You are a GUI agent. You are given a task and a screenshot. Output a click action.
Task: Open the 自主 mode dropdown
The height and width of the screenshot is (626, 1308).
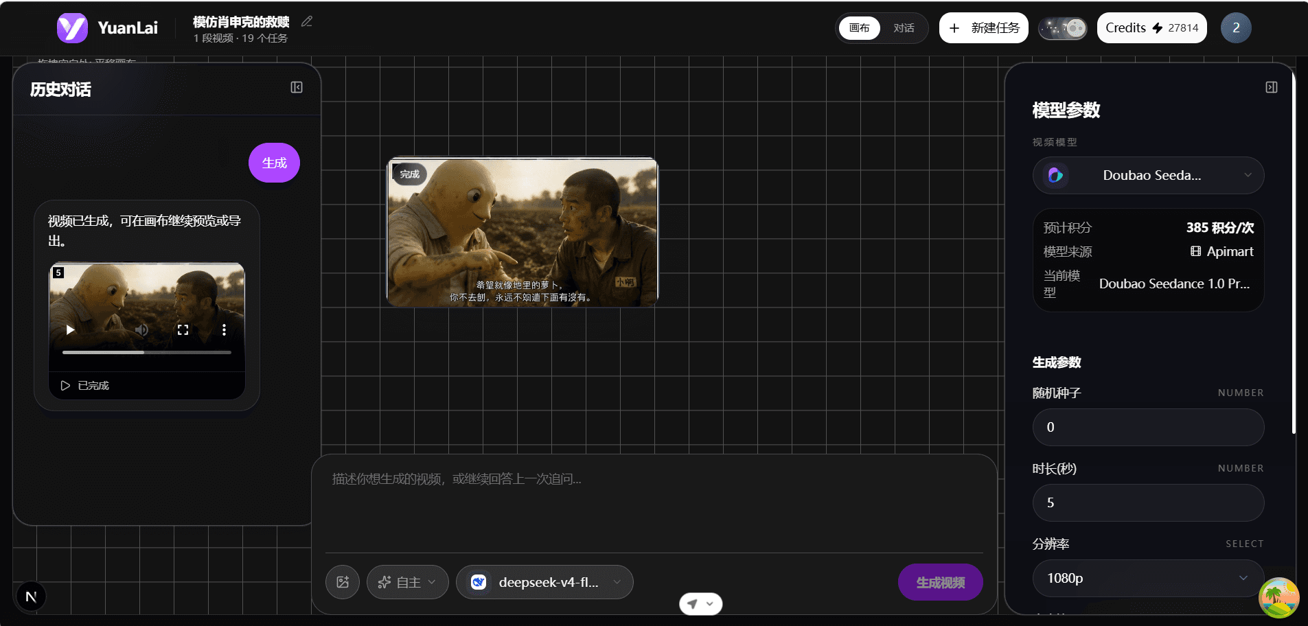tap(407, 582)
